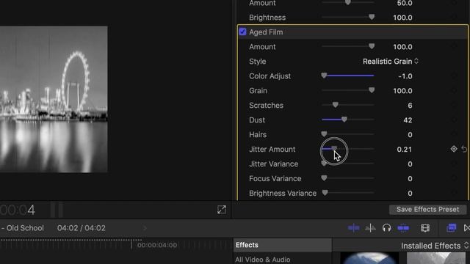The height and width of the screenshot is (264, 470).
Task: Click the Color Adjust slider handle
Action: point(324,76)
